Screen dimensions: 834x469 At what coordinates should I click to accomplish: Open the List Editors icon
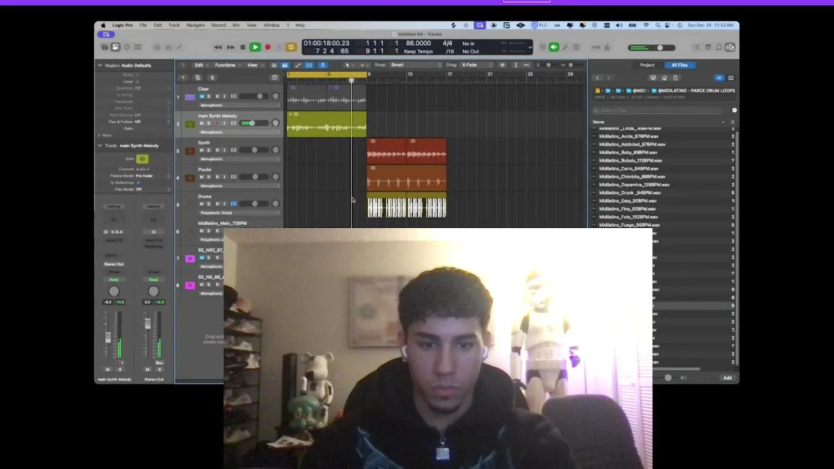pyautogui.click(x=697, y=47)
